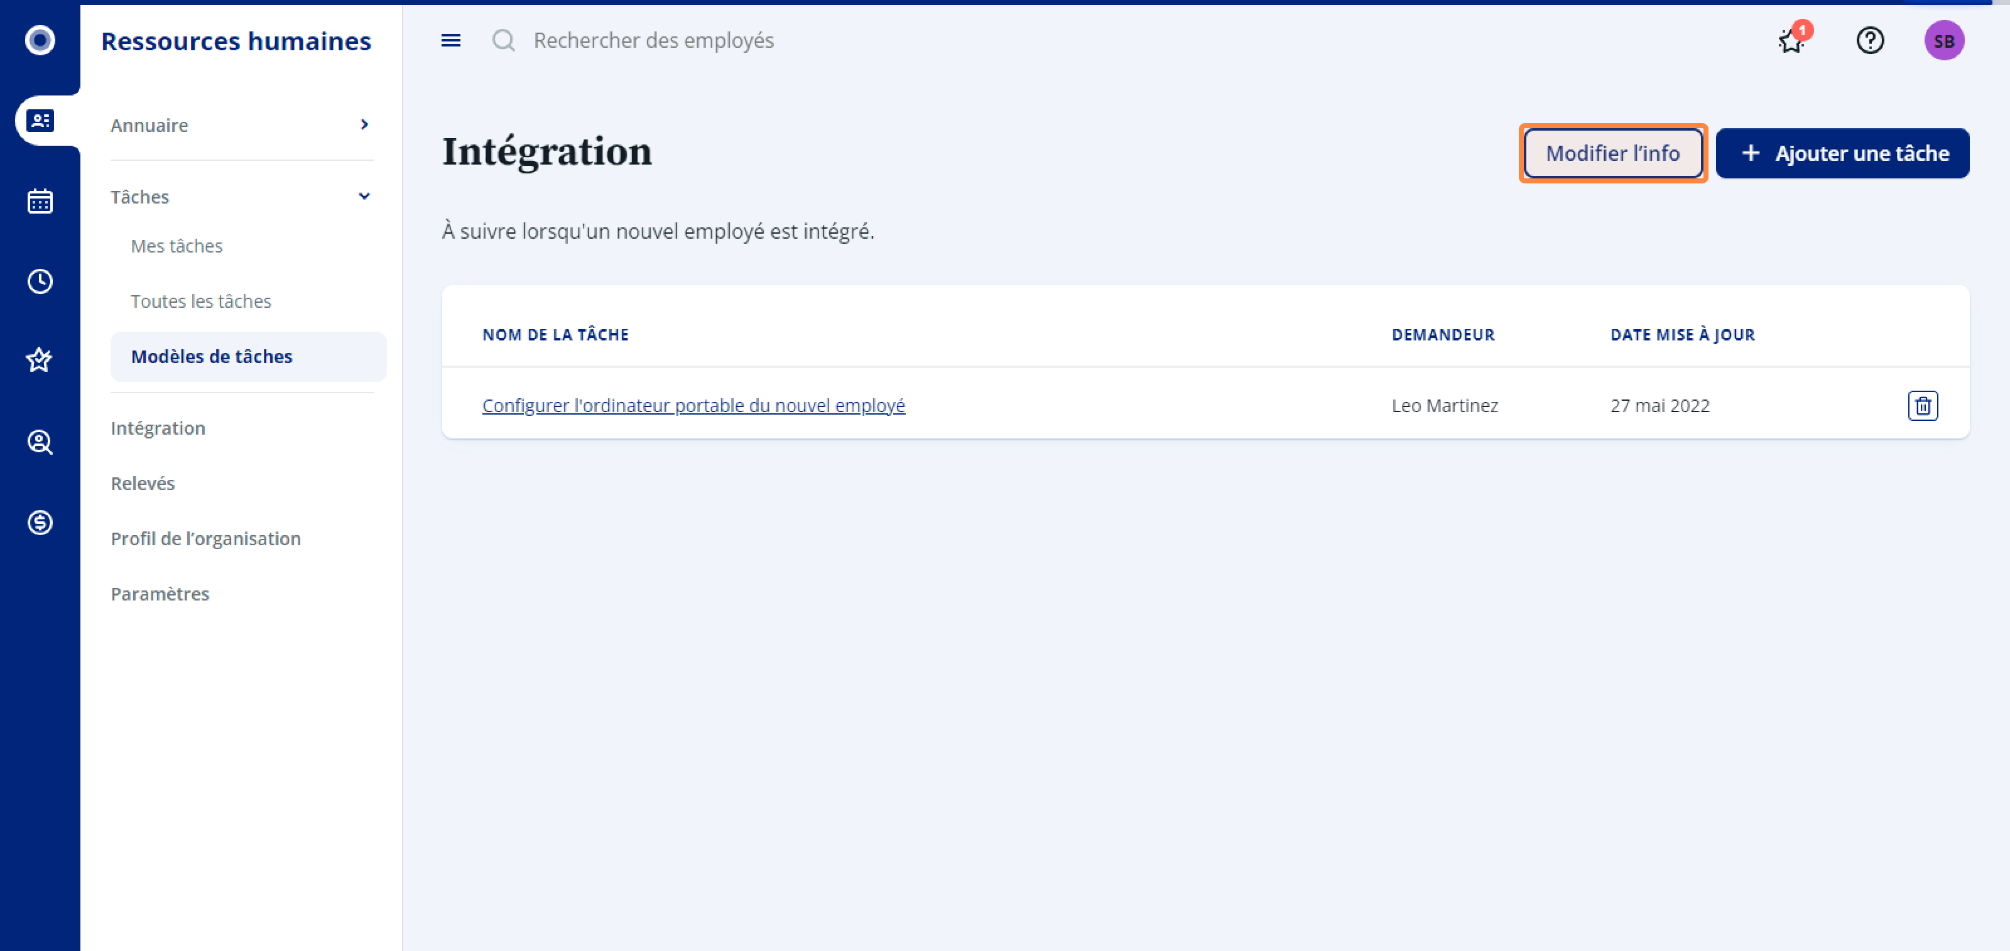Open Configurer l'ordinateur portable task link
This screenshot has height=951, width=2010.
693,406
